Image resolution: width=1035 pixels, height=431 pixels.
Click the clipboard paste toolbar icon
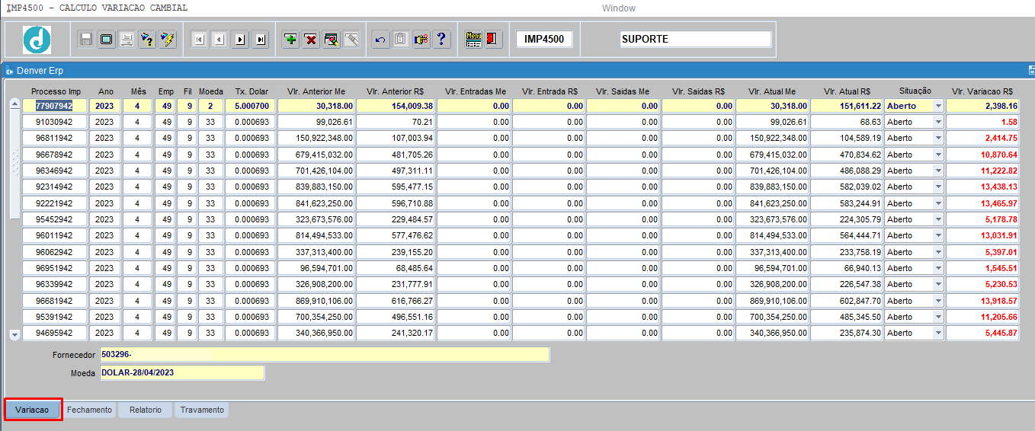pos(401,39)
